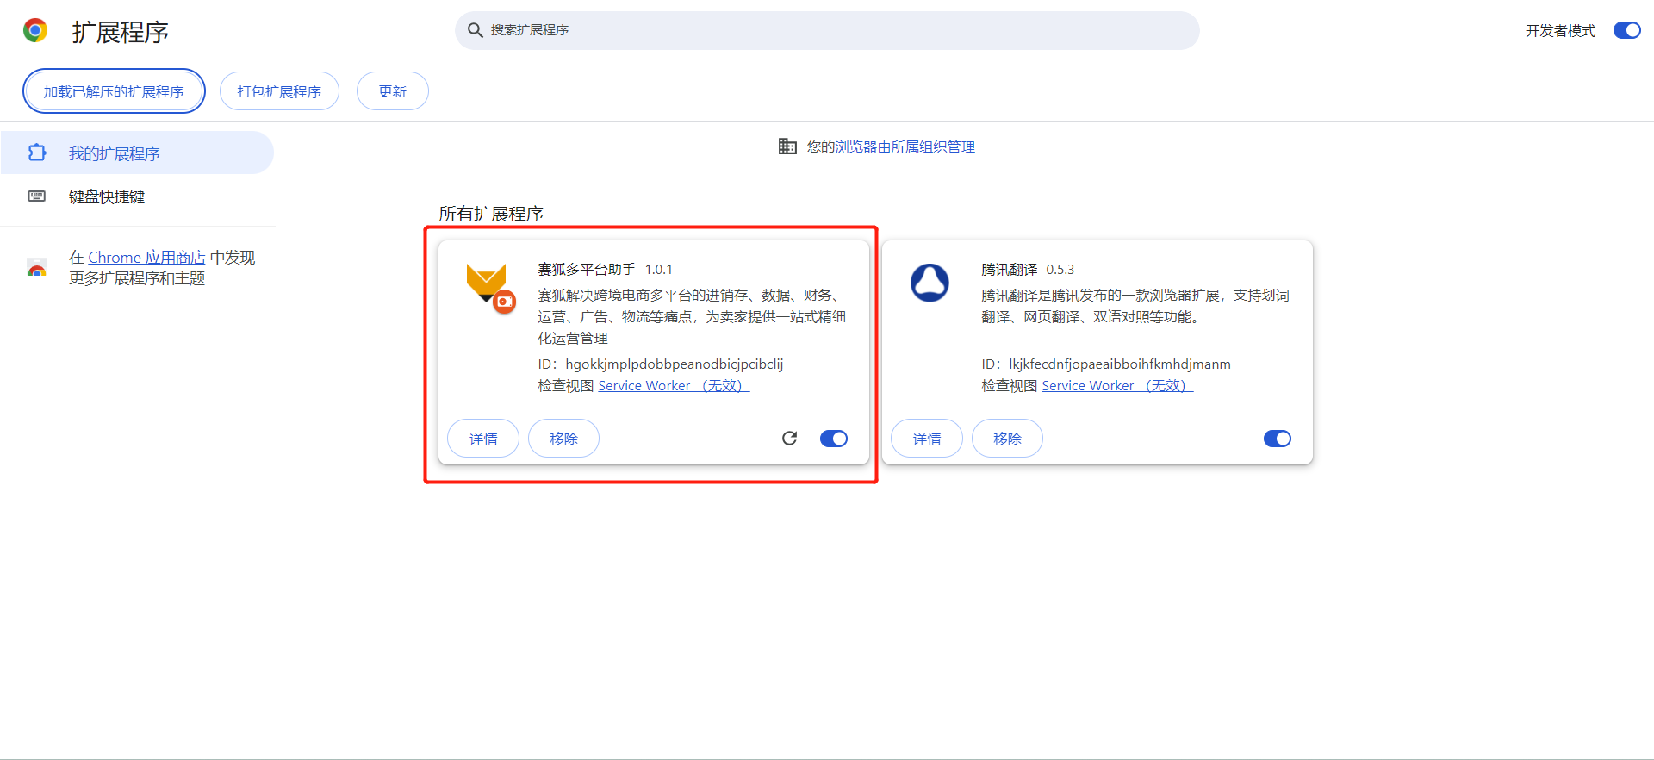
Task: Remove the 腾讯翻译 extension
Action: click(x=1007, y=439)
